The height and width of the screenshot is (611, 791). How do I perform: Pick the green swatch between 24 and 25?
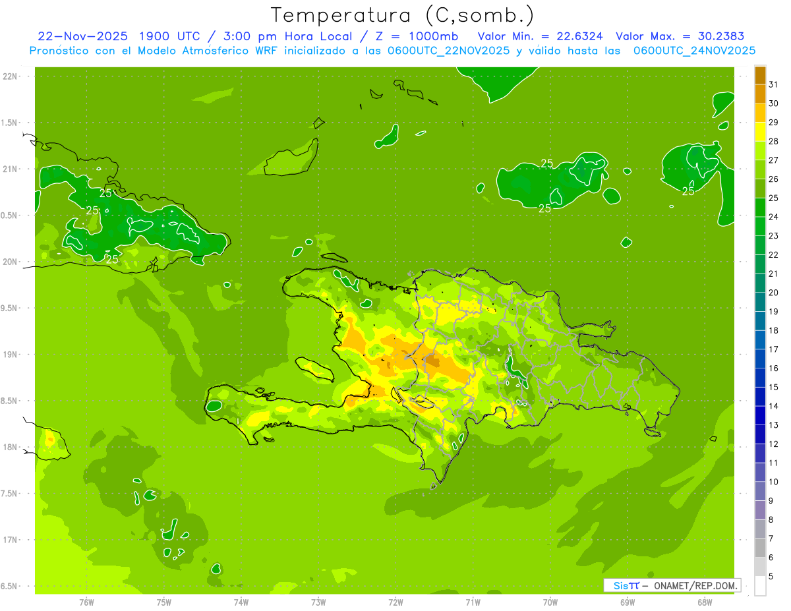click(760, 208)
